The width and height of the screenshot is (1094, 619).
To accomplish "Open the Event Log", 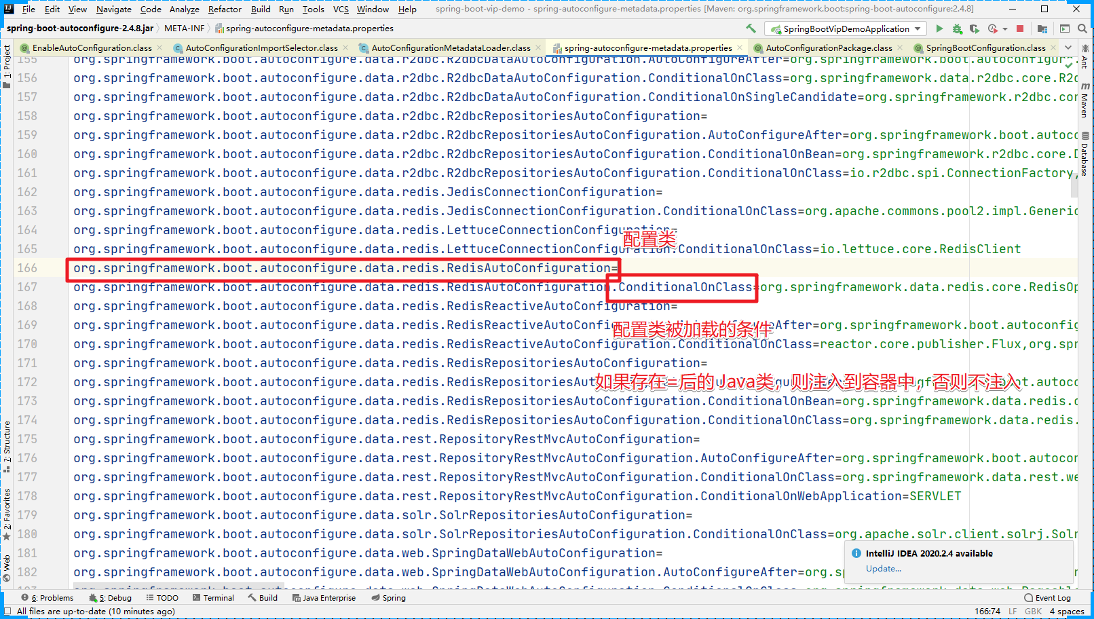I will 1048,598.
